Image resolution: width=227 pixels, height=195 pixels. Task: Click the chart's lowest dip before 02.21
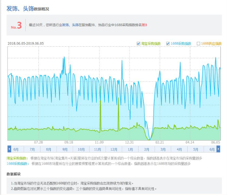[150, 139]
